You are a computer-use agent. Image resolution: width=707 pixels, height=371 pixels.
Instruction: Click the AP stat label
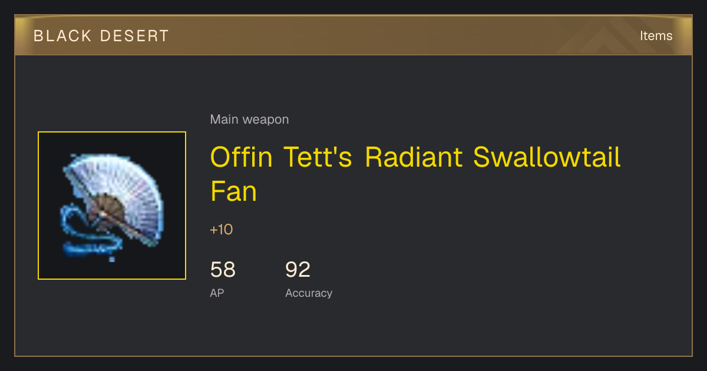[x=217, y=293]
